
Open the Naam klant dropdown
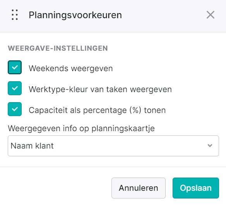point(113,146)
